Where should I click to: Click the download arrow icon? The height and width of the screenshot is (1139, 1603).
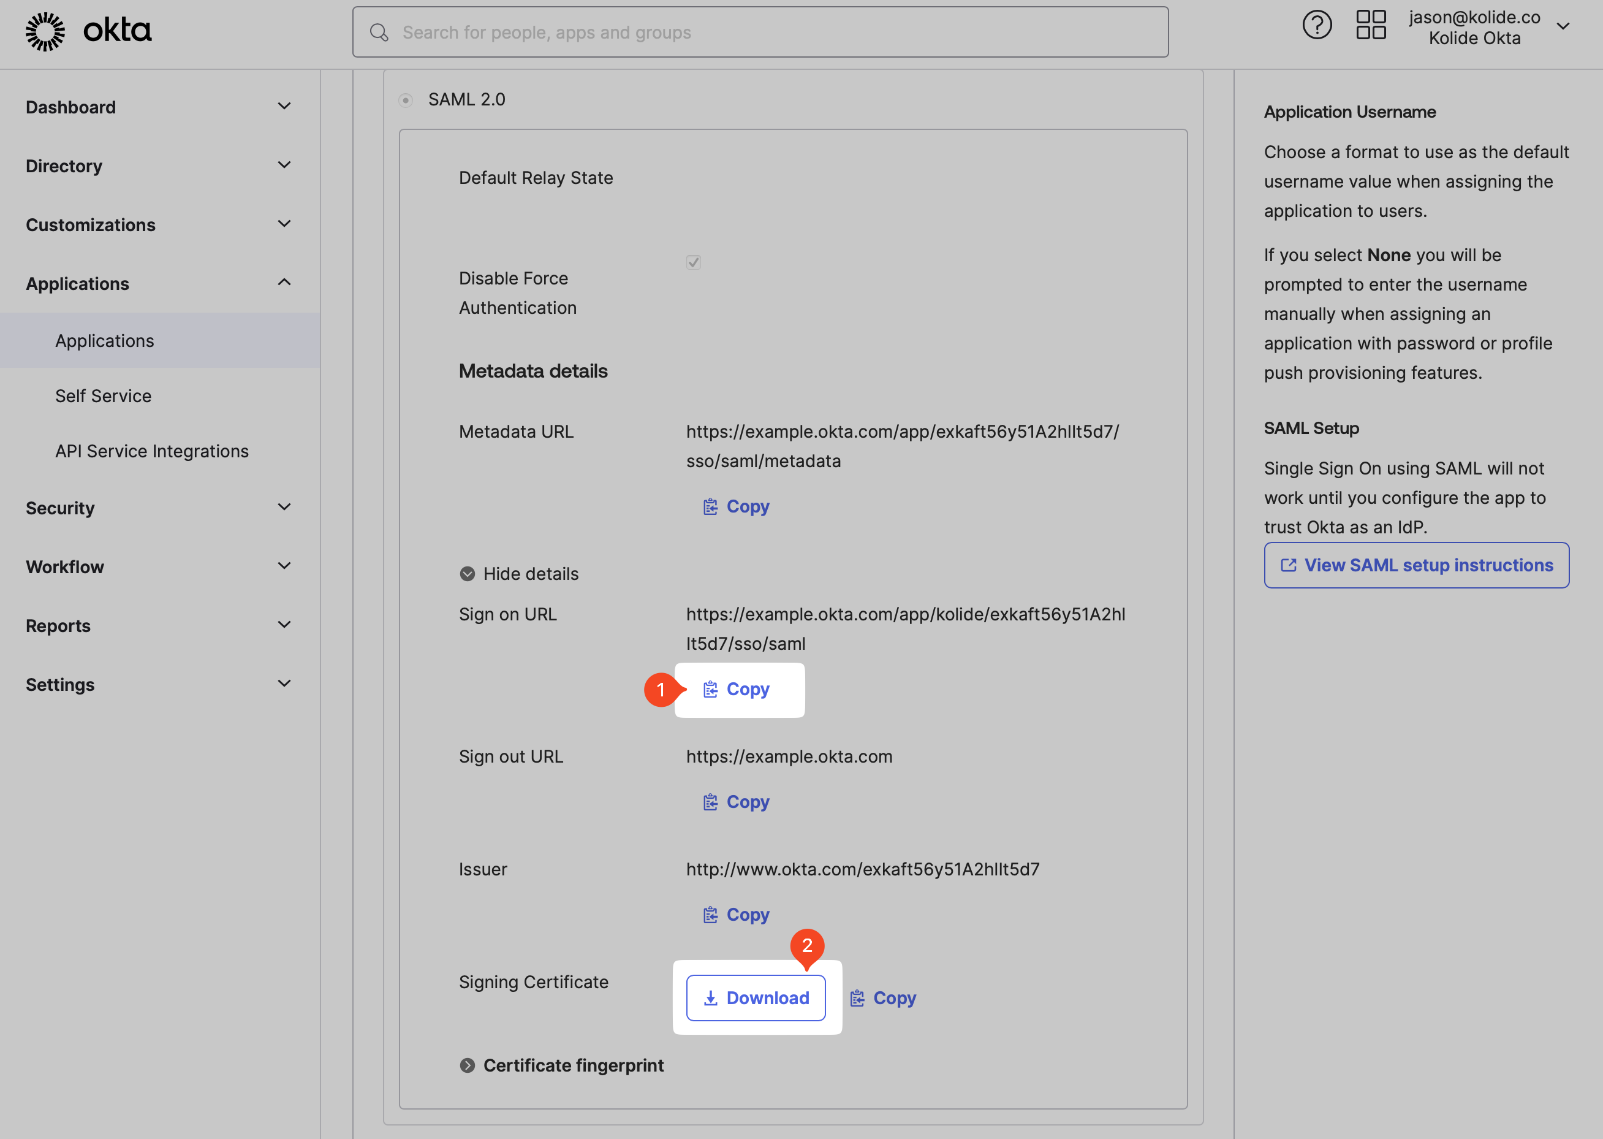click(711, 998)
